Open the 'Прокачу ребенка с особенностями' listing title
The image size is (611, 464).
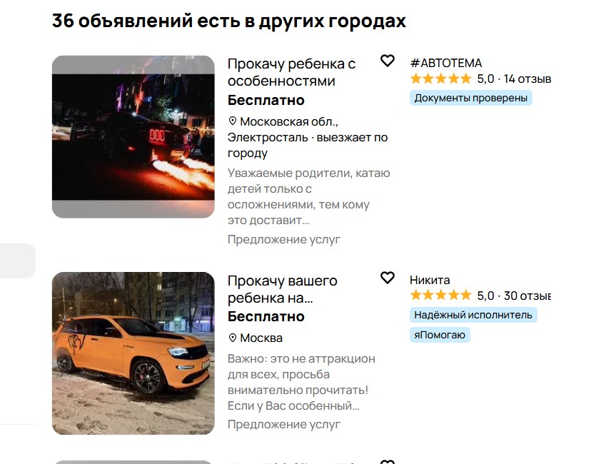(x=291, y=72)
